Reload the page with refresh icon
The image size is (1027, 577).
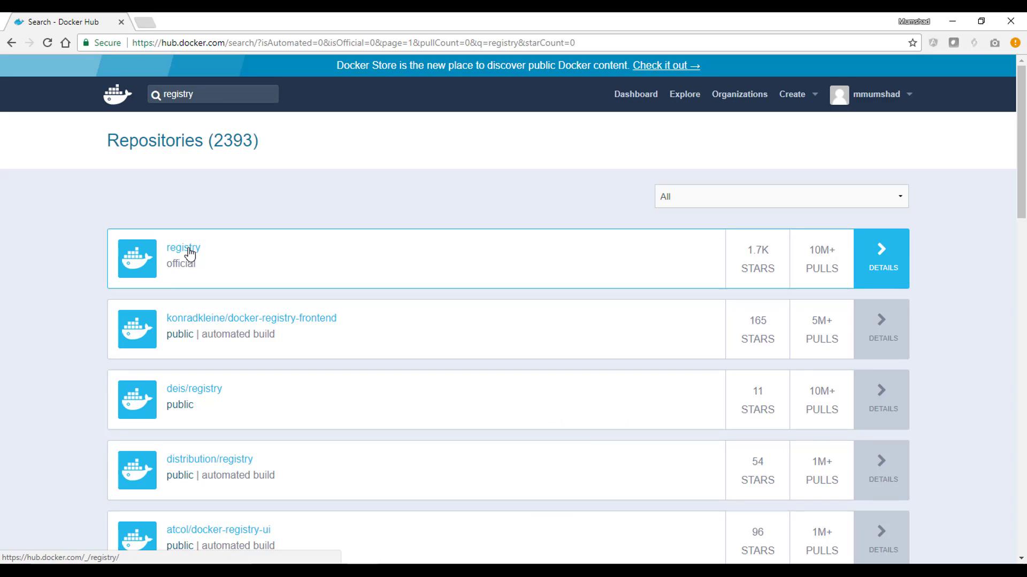pyautogui.click(x=47, y=43)
